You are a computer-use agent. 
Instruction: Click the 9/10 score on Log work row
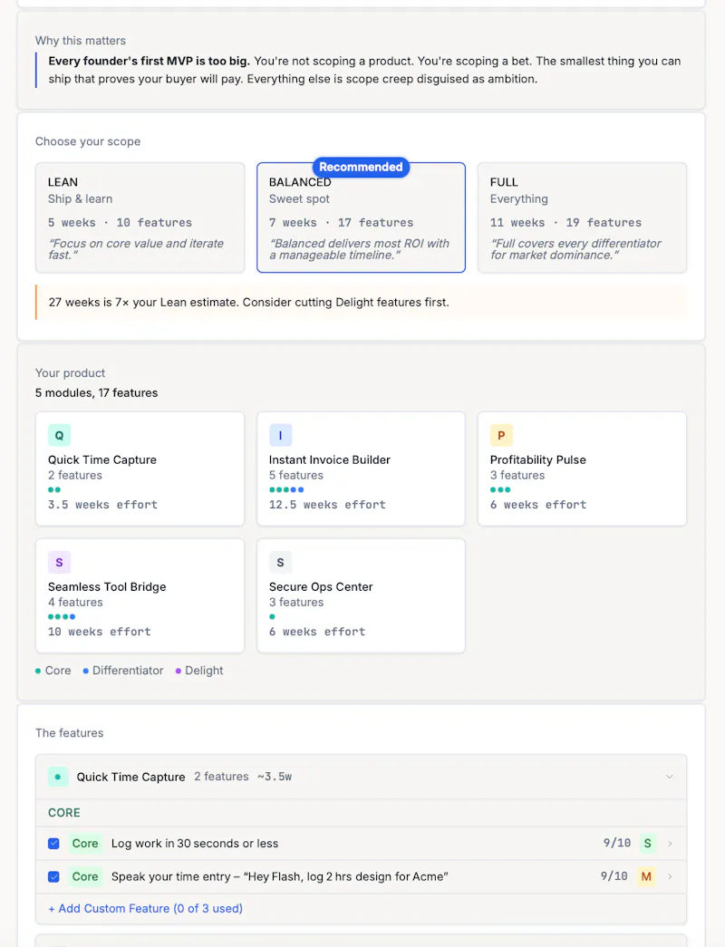coord(617,843)
